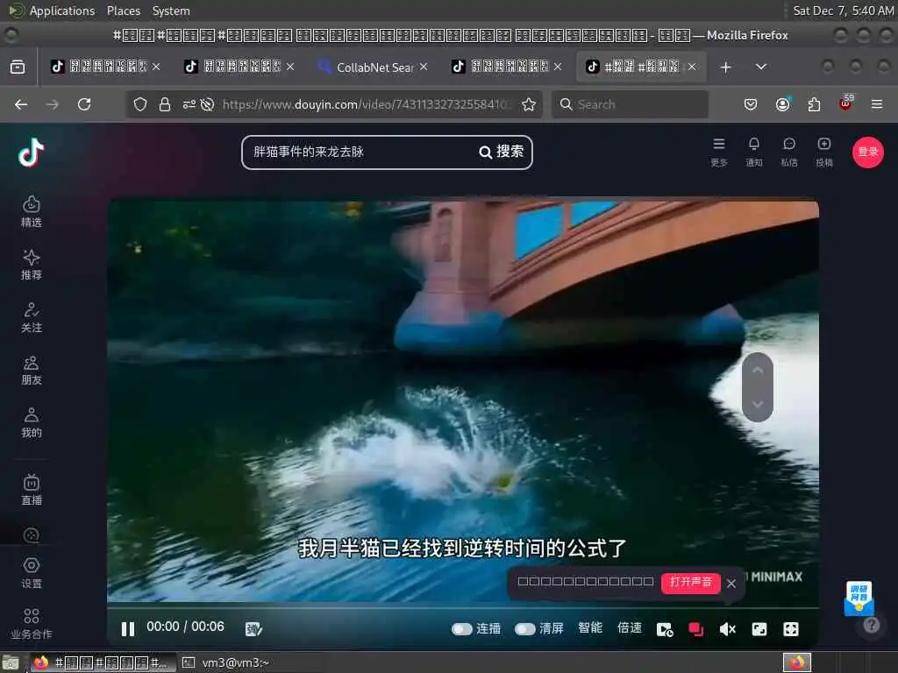
Task: Open the 更多 more menu
Action: pos(719,152)
